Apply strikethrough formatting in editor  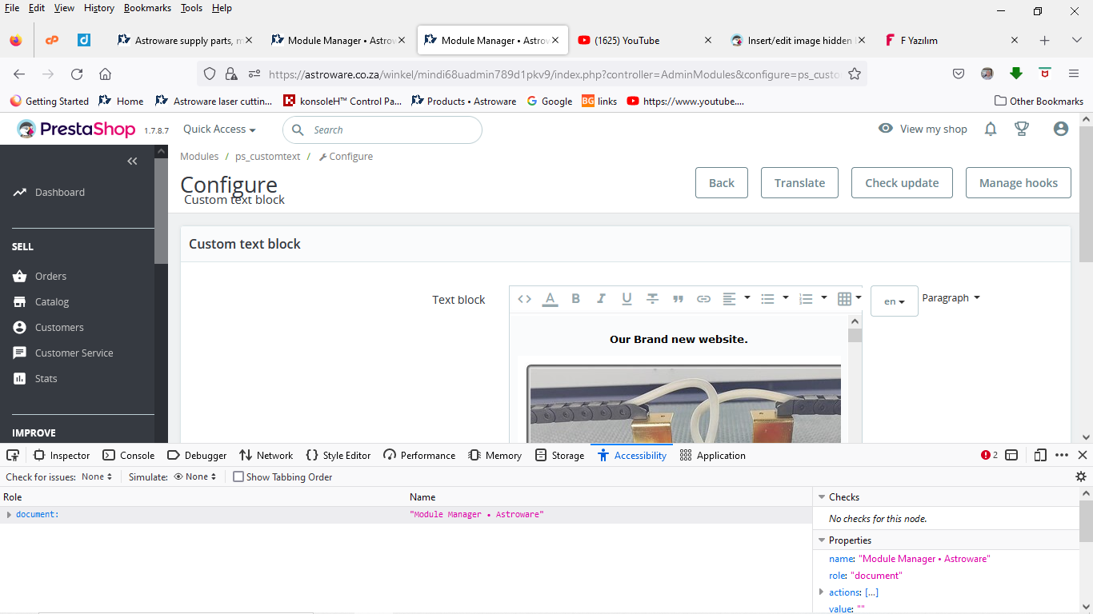coord(652,299)
